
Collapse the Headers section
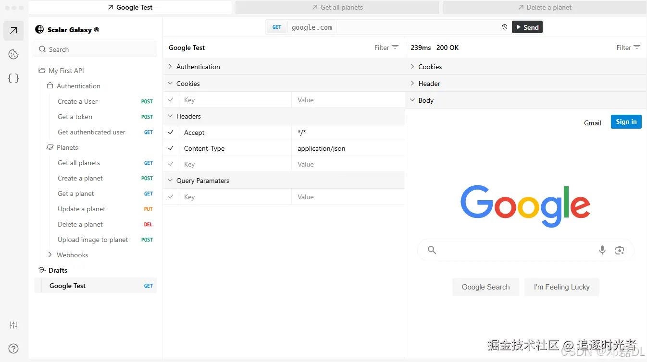click(x=284, y=116)
